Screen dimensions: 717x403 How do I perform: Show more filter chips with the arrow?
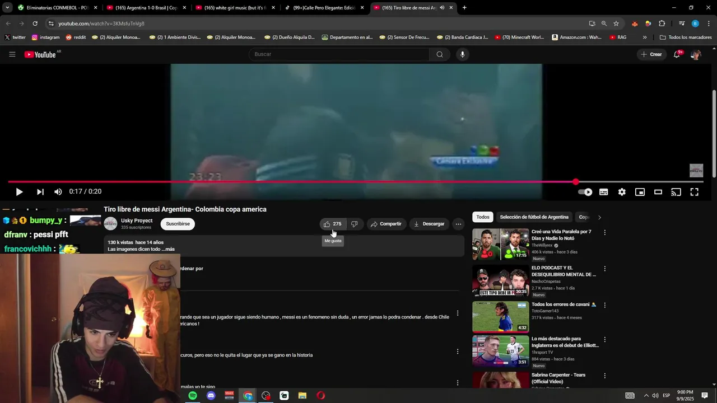[599, 217]
